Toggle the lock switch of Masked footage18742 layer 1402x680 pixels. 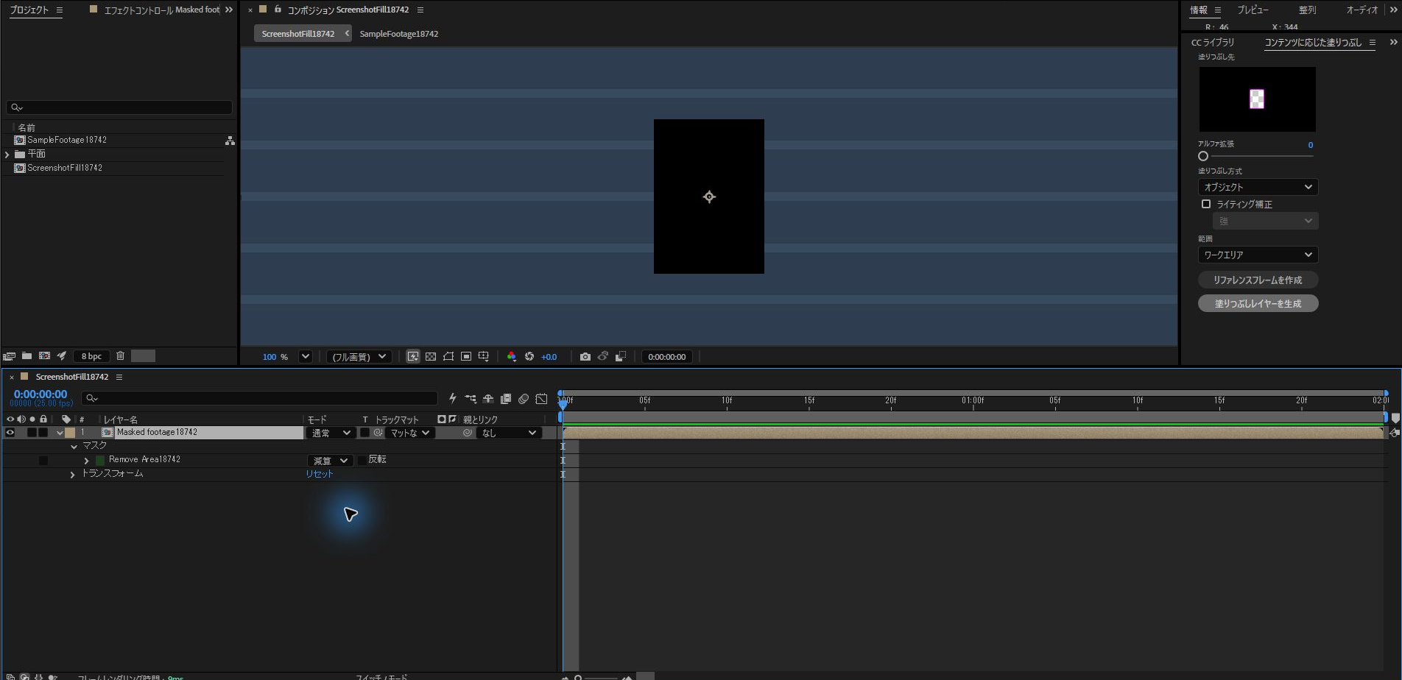tap(43, 433)
